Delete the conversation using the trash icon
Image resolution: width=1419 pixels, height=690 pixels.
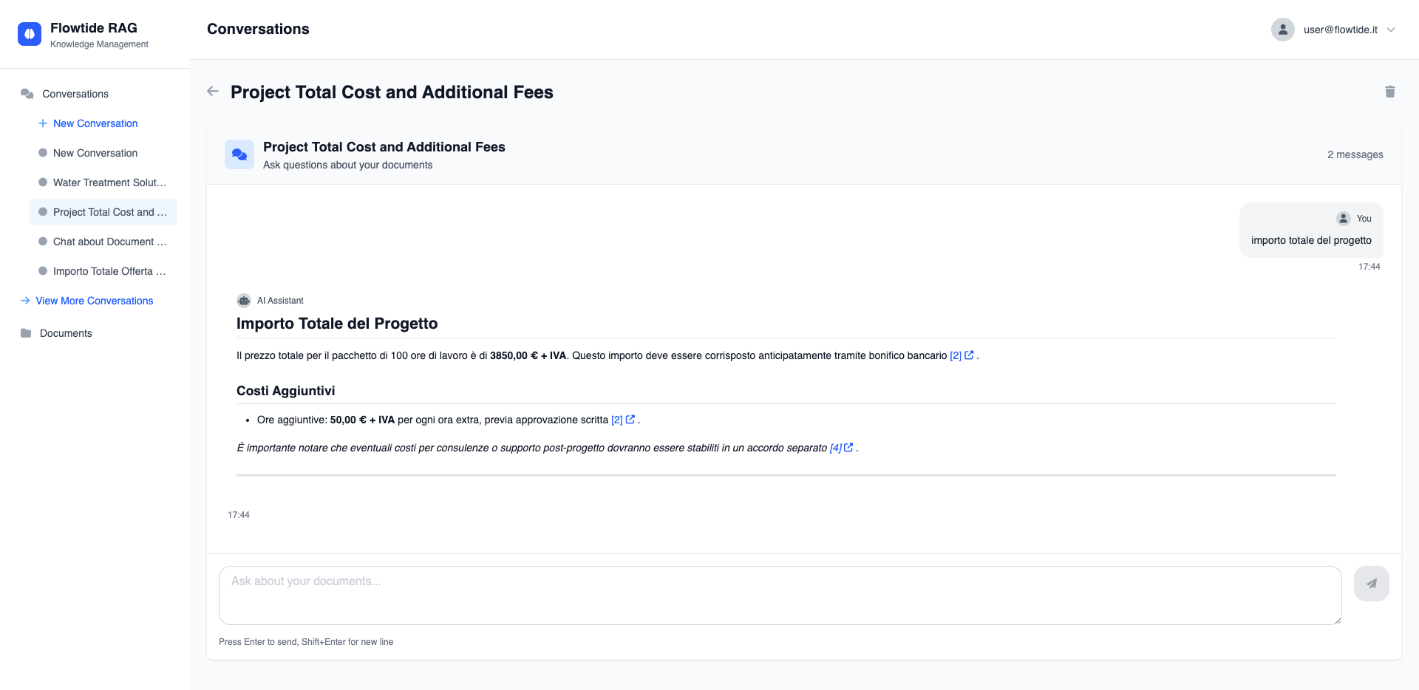point(1390,92)
